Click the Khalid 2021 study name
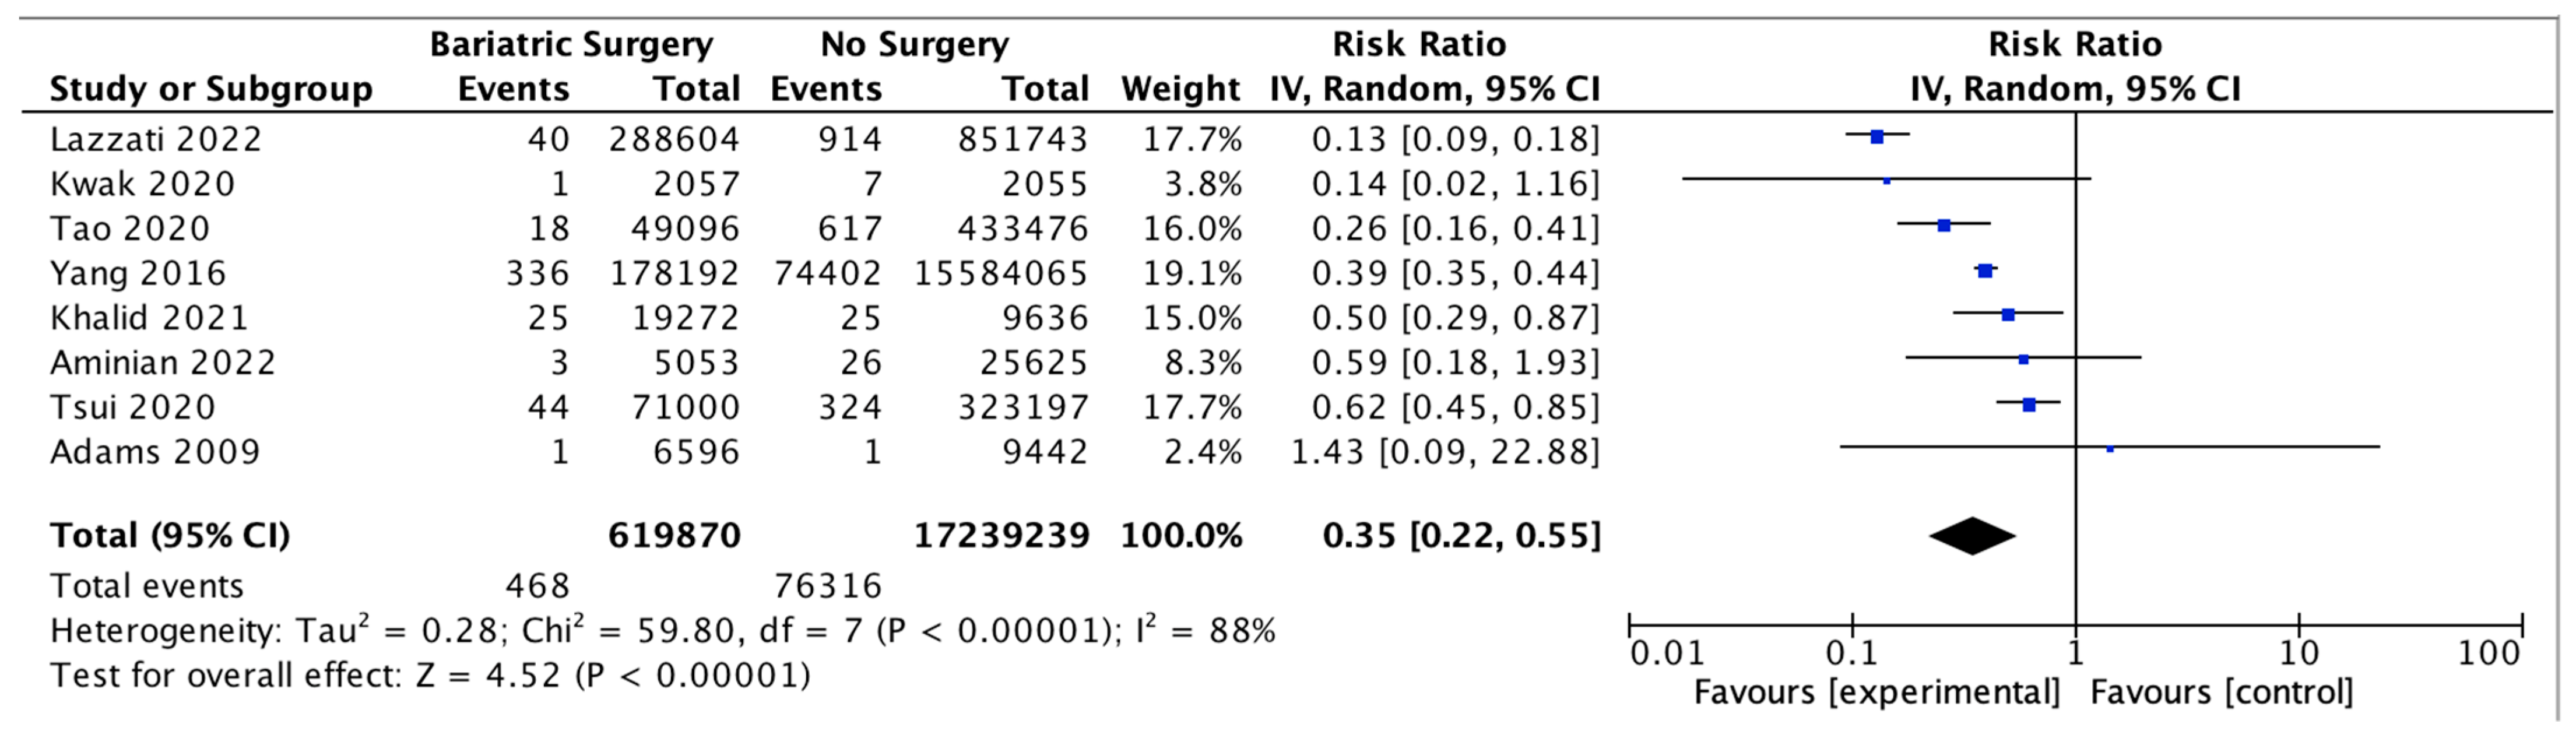The height and width of the screenshot is (738, 2576). click(149, 318)
